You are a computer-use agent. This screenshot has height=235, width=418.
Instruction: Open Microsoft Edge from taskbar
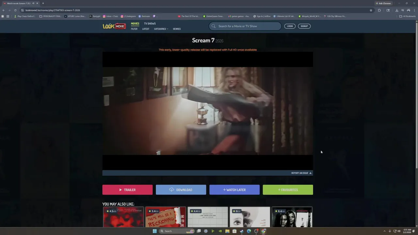pos(249,231)
